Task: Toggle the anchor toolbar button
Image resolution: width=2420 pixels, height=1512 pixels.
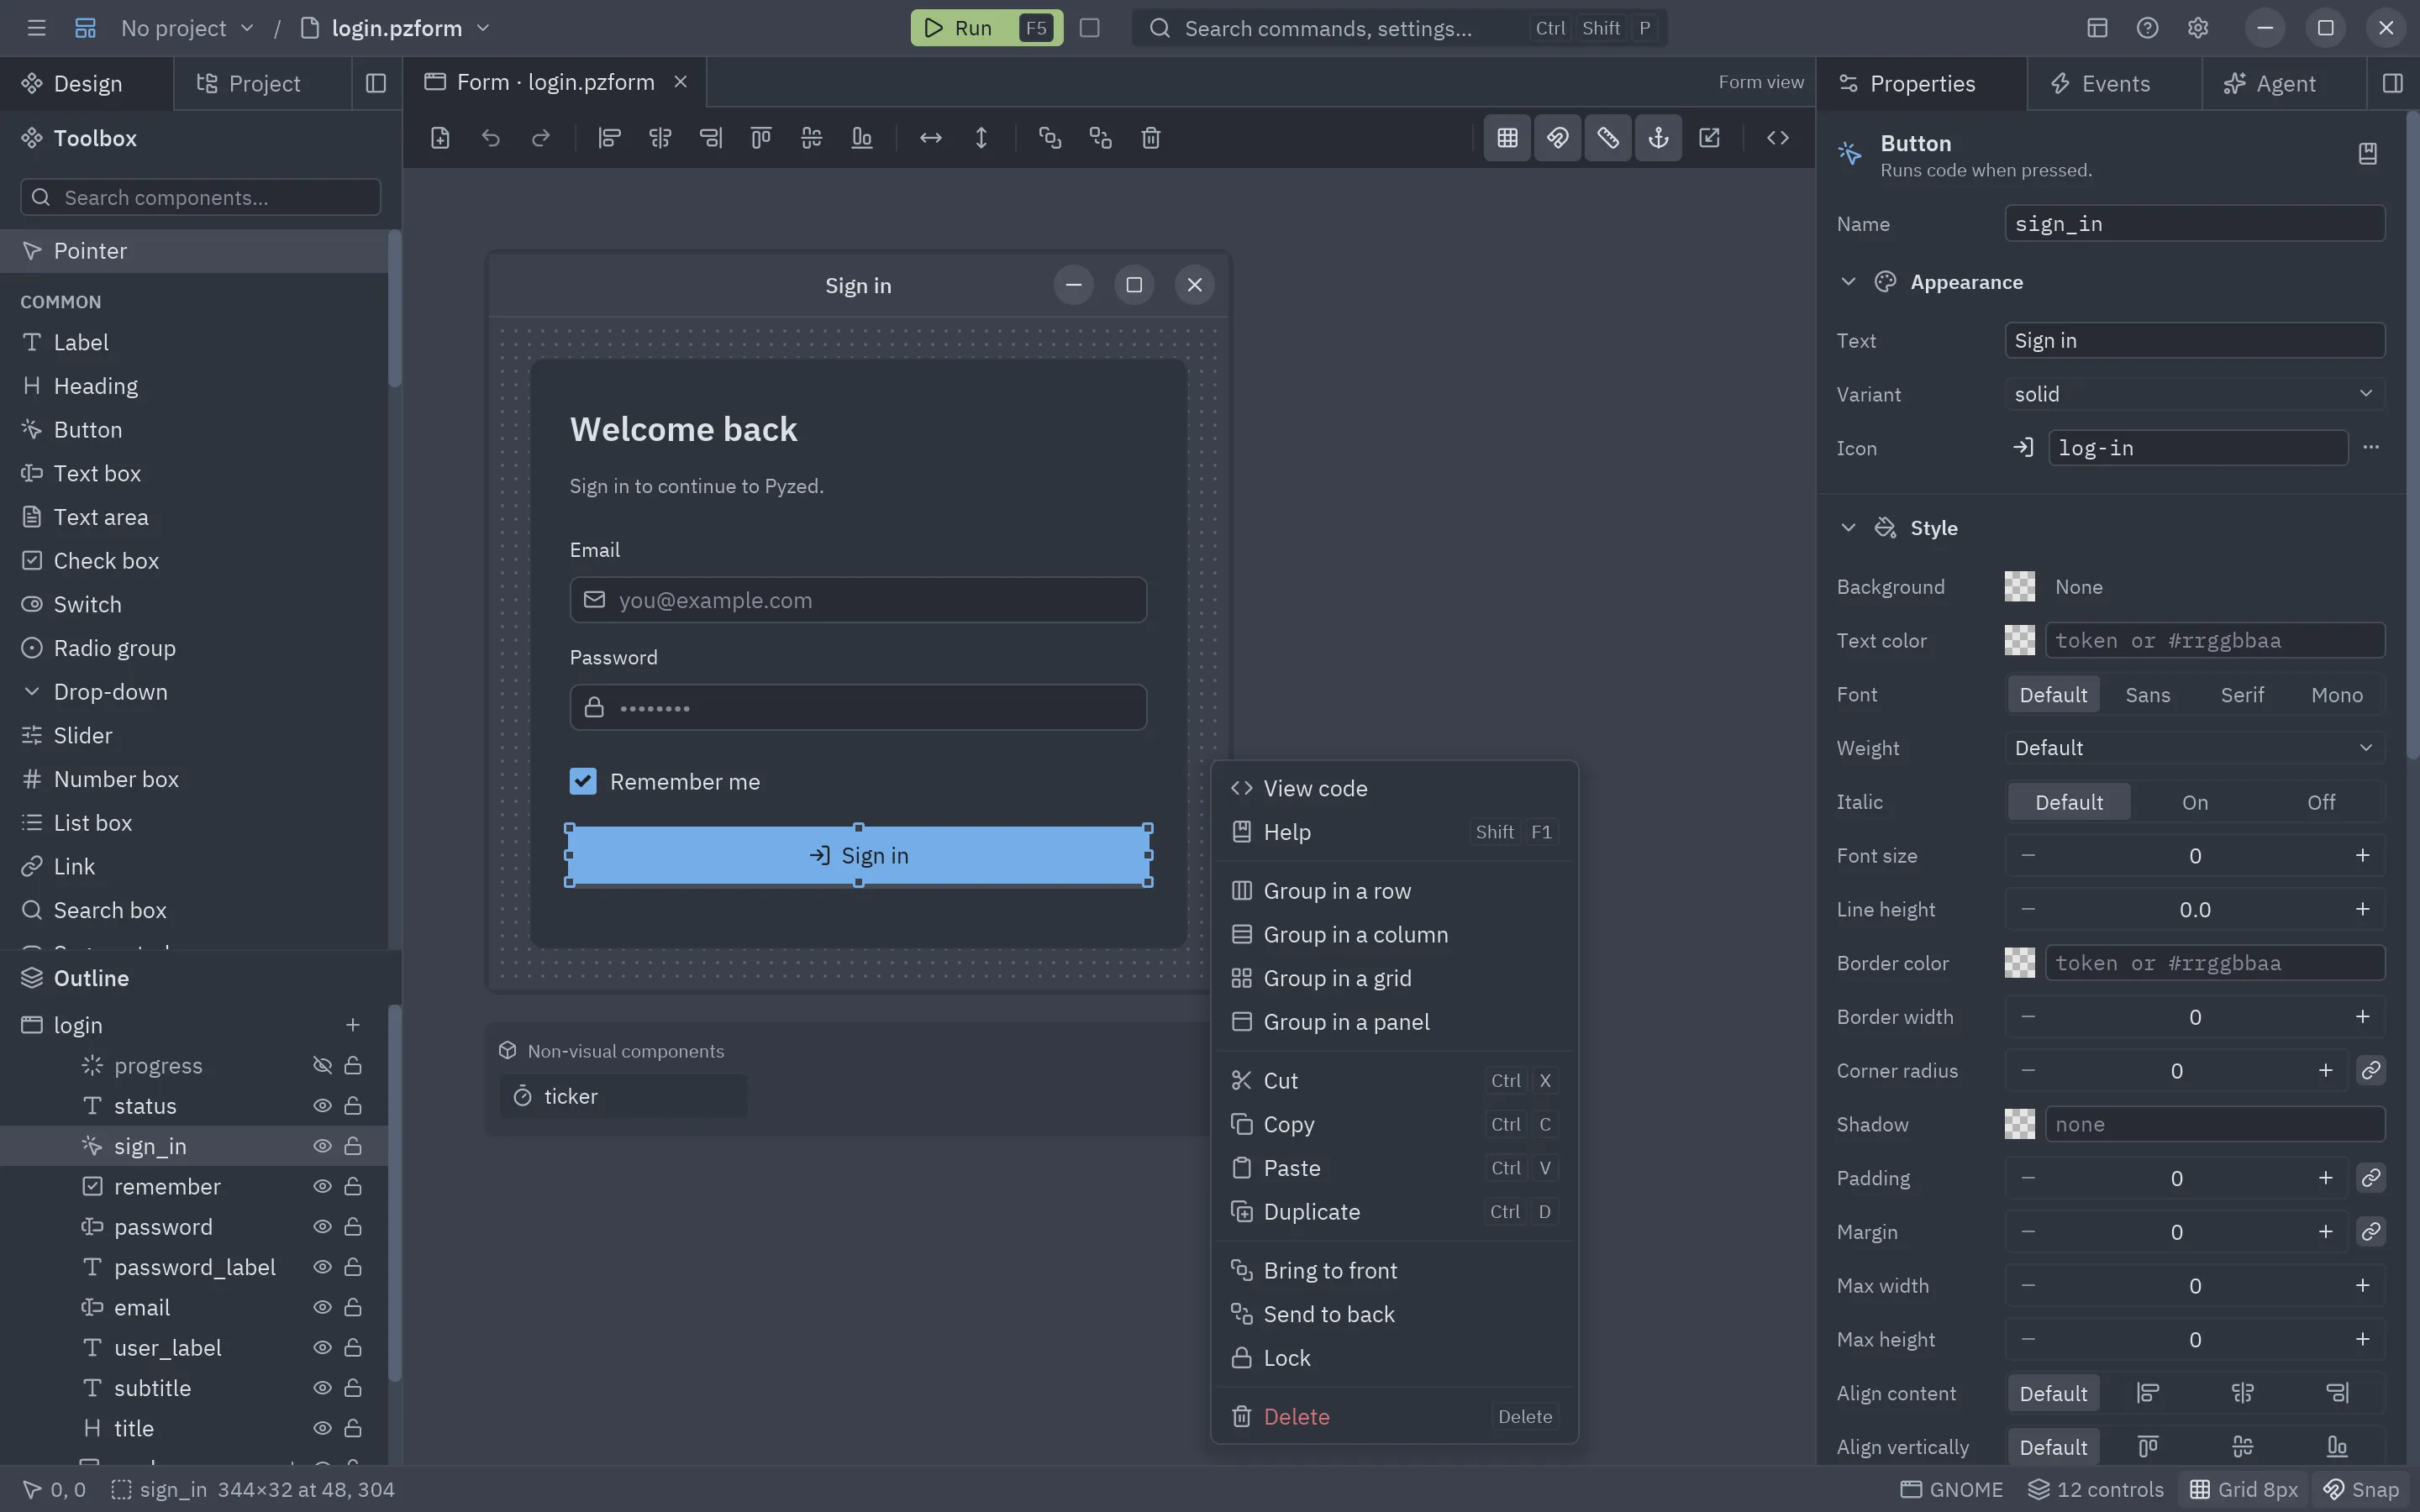Action: 1658,138
